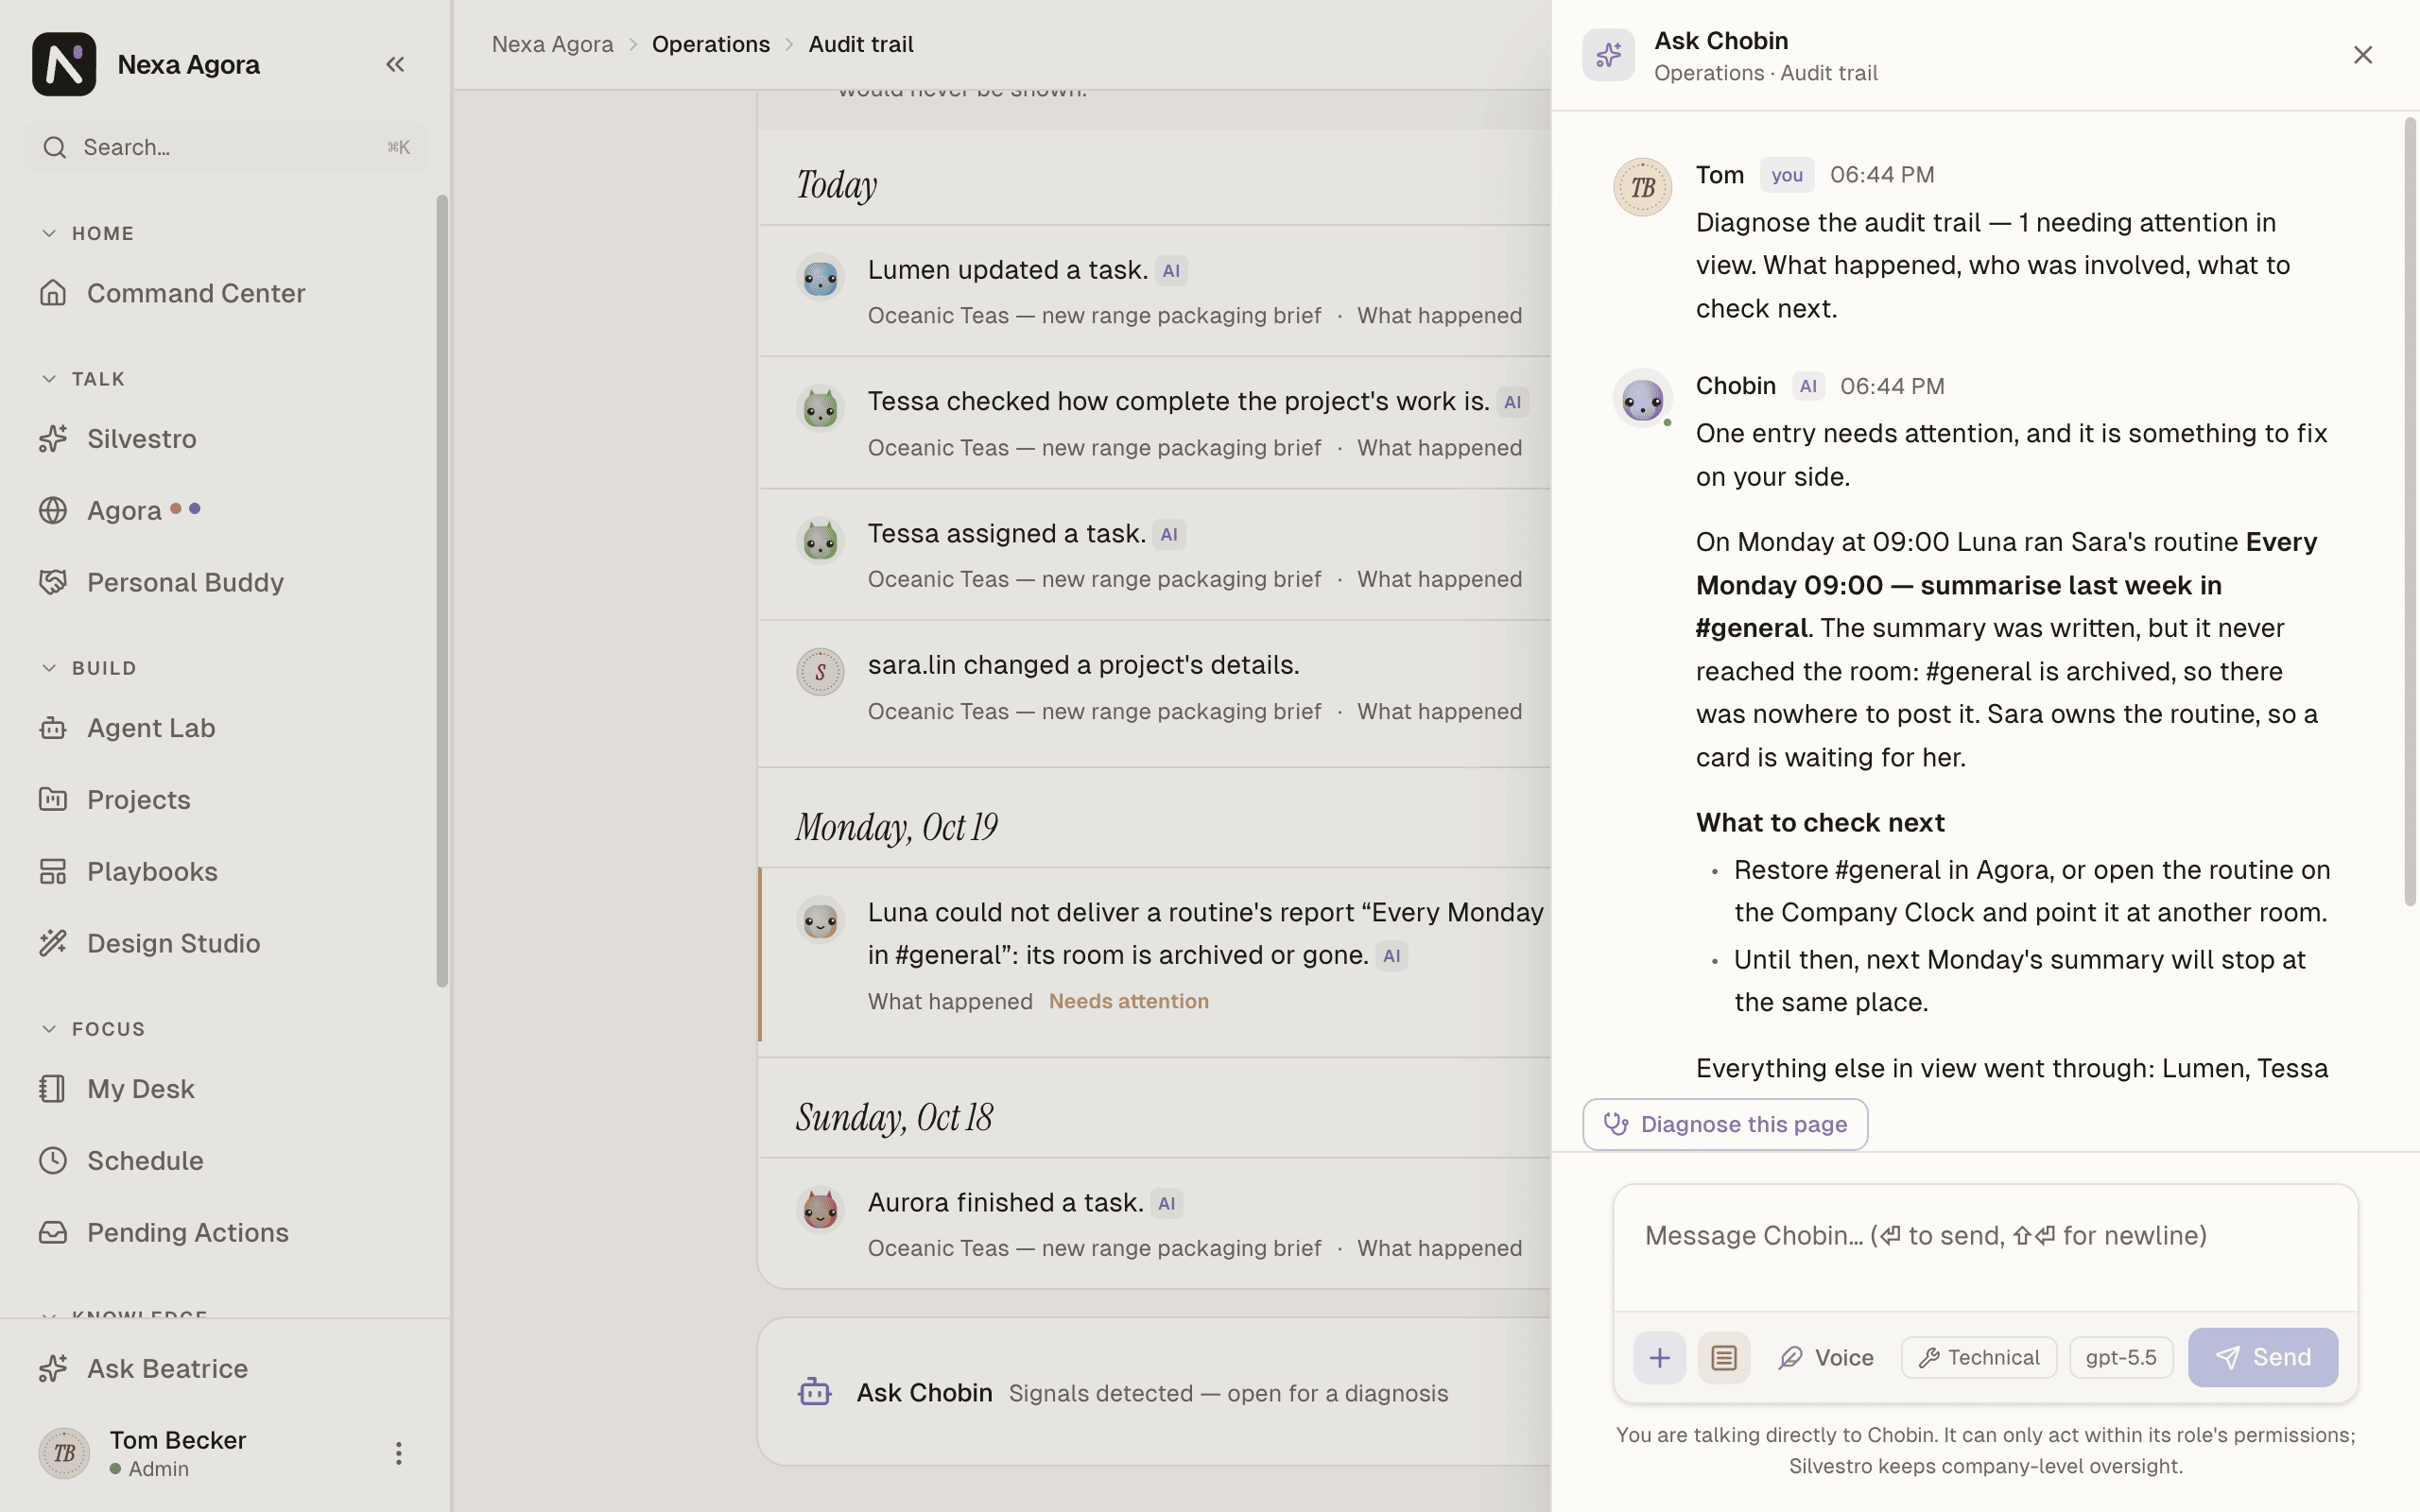Toggle Voice mode in composer

1826,1358
